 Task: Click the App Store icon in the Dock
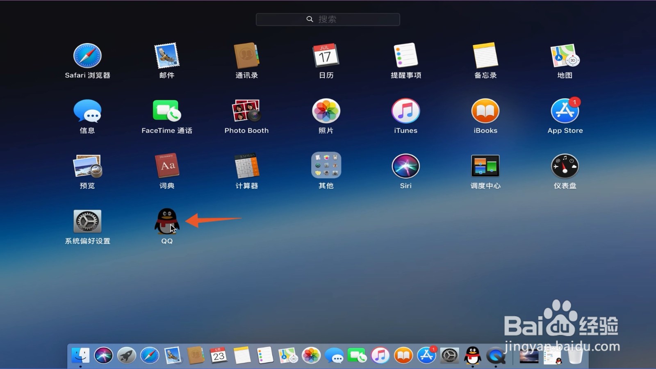426,355
